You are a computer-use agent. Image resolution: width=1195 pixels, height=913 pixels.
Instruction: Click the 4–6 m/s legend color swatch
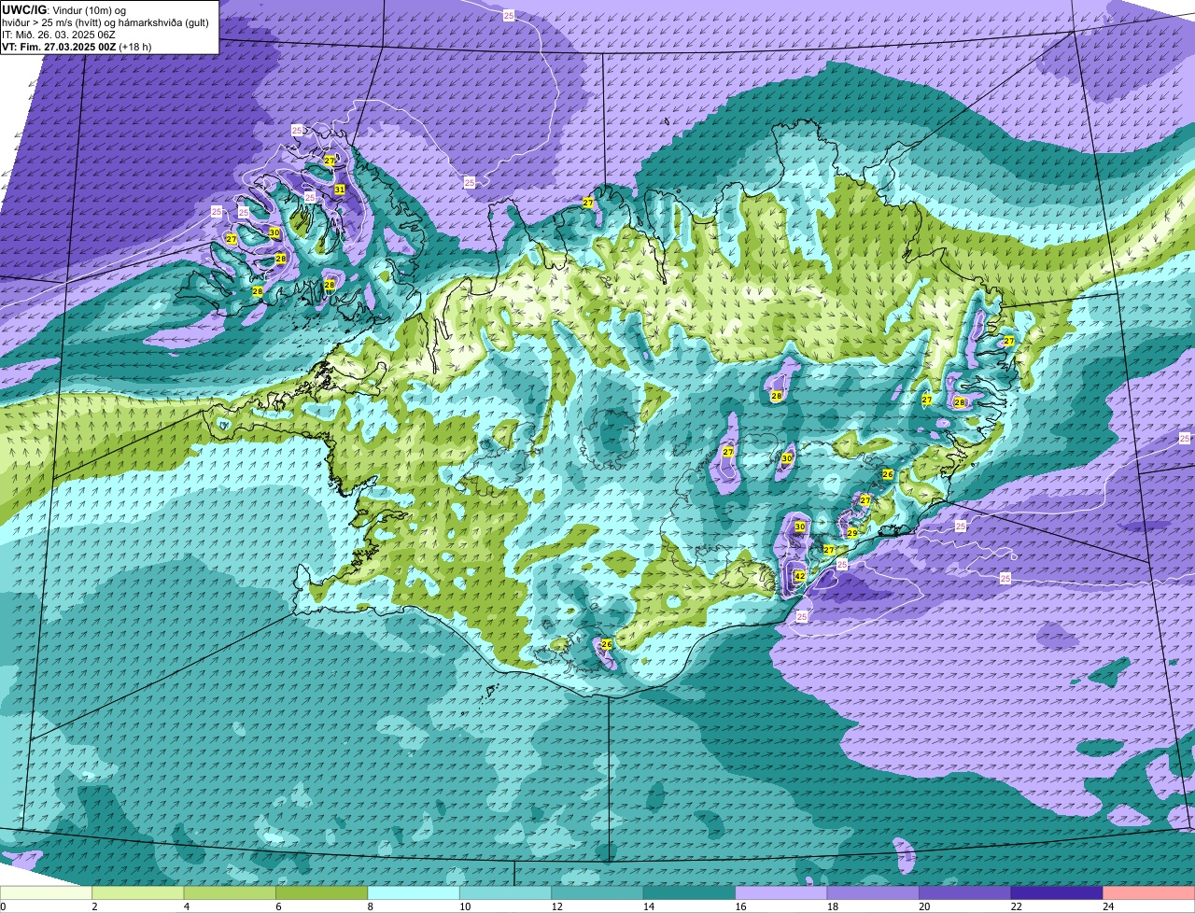click(x=231, y=893)
